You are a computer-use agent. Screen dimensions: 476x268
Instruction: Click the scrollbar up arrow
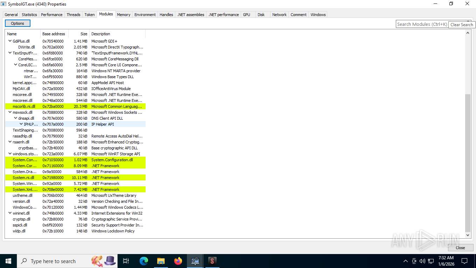468,33
